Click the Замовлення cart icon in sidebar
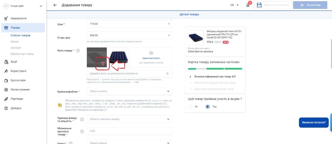 tap(6, 18)
